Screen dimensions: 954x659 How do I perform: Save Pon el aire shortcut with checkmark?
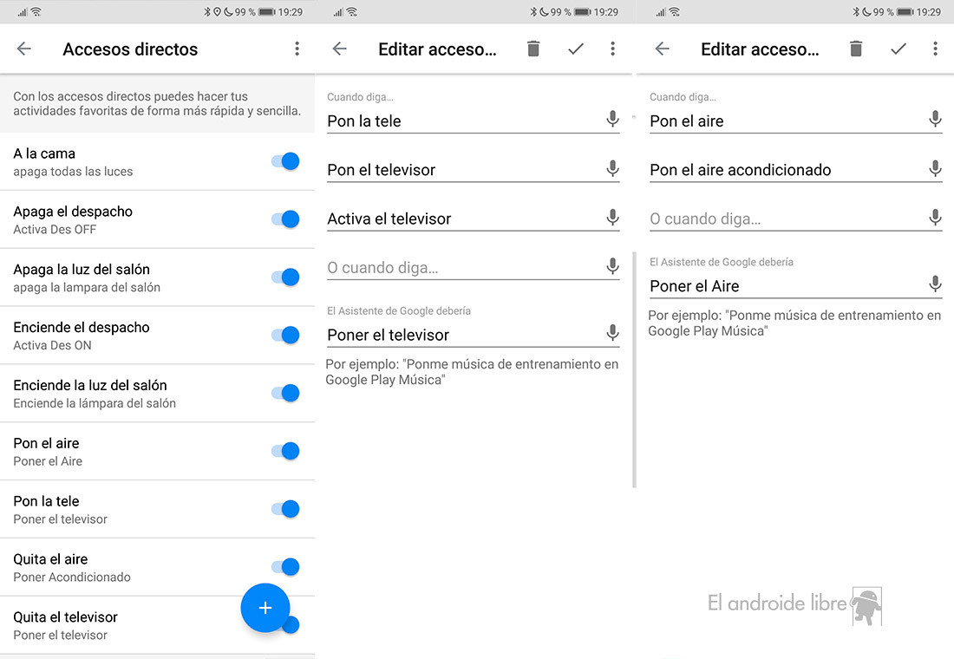click(898, 49)
